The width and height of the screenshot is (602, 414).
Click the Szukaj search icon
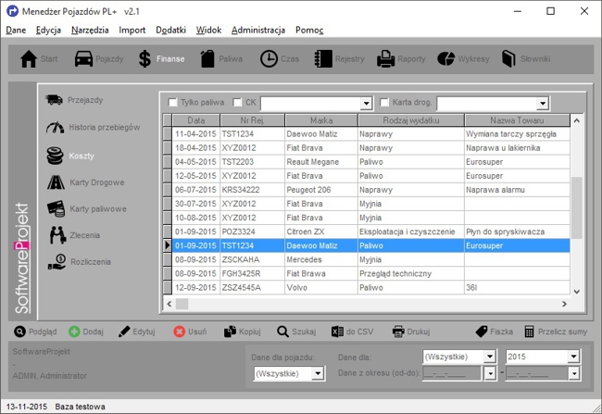(283, 332)
